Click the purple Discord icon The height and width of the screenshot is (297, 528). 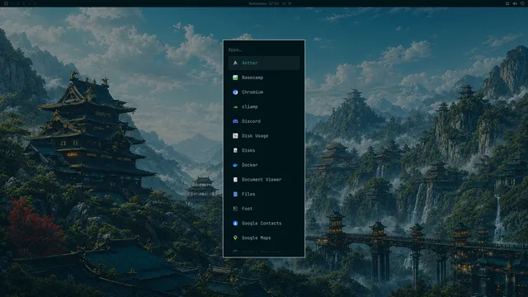click(x=235, y=121)
